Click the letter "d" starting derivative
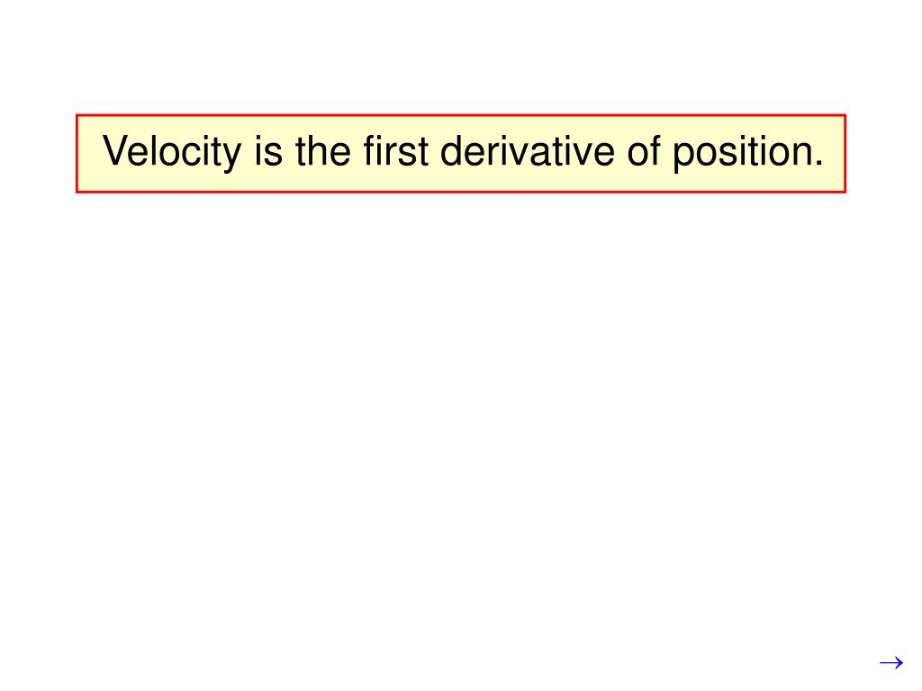The width and height of the screenshot is (922, 691). pyautogui.click(x=450, y=151)
